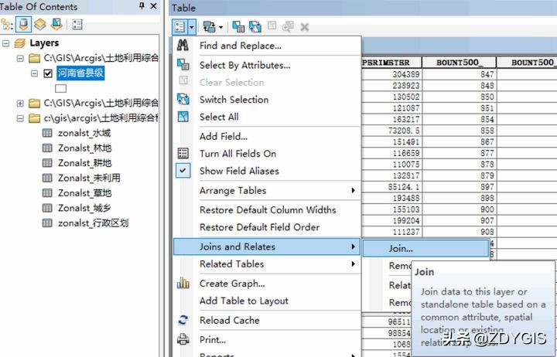Click the Zonalst_林地 table icon
This screenshot has width=557, height=357.
(47, 148)
